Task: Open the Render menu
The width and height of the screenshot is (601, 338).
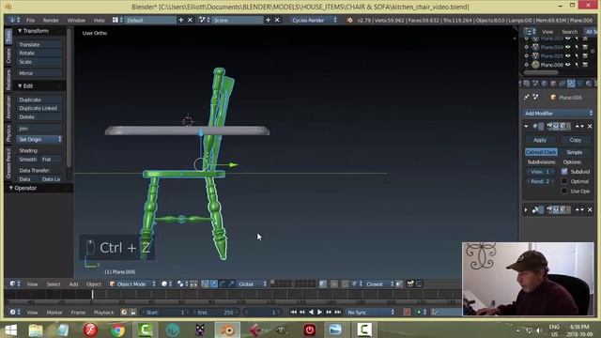Action: 51,20
